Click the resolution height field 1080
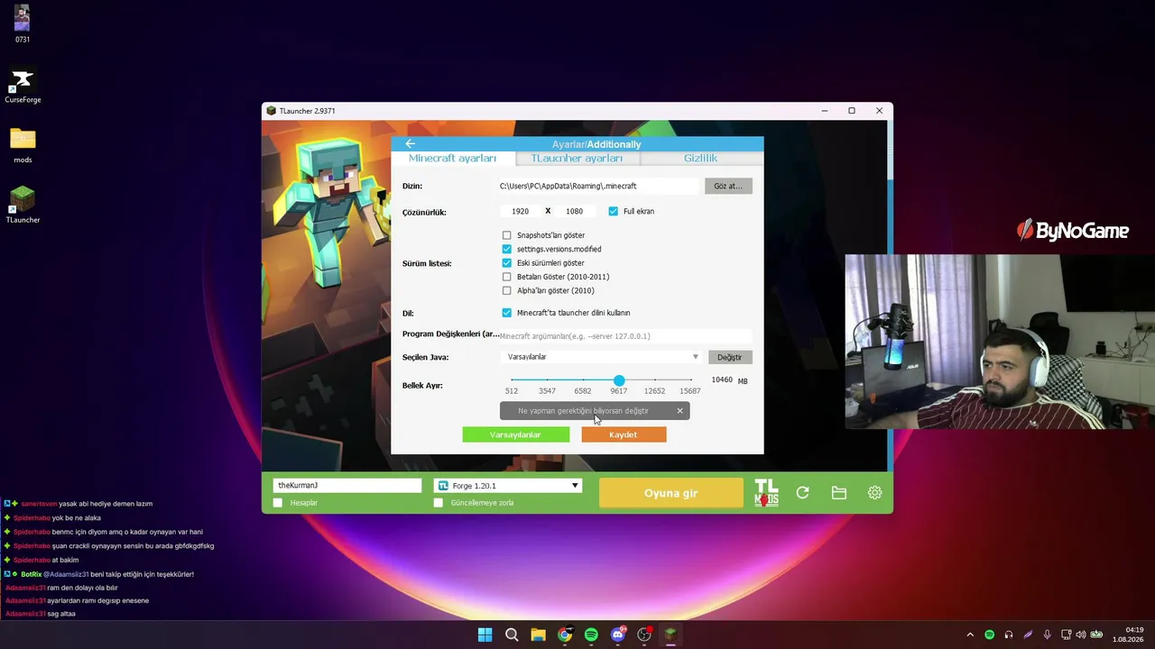The width and height of the screenshot is (1155, 649). coord(574,211)
